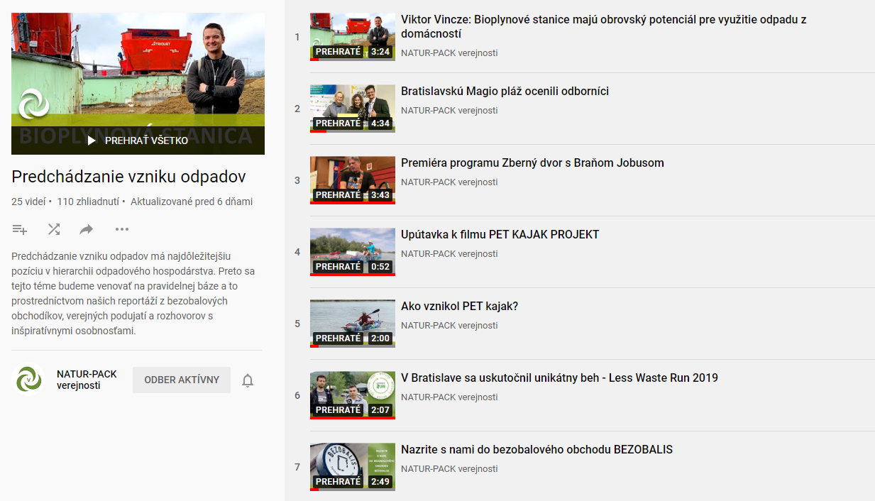Screen dimensions: 875x501
Task: Open the title 'Ako vznikol PET kajak?'
Action: (460, 307)
